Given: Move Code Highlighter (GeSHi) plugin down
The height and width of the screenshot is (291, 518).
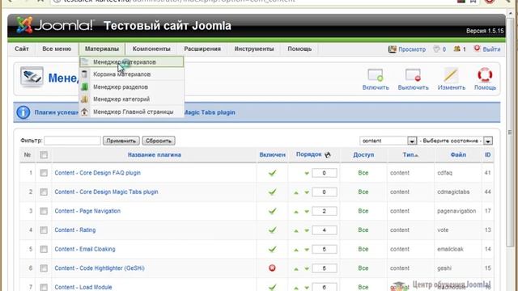Looking at the screenshot, I should [307, 269].
